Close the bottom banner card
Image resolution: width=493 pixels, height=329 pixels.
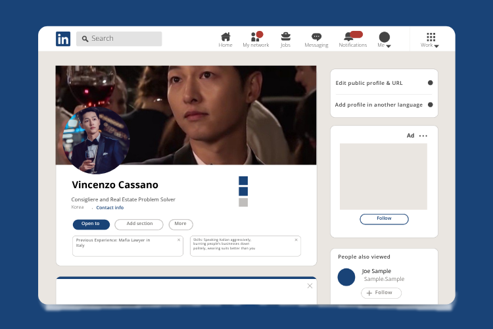[x=310, y=286]
